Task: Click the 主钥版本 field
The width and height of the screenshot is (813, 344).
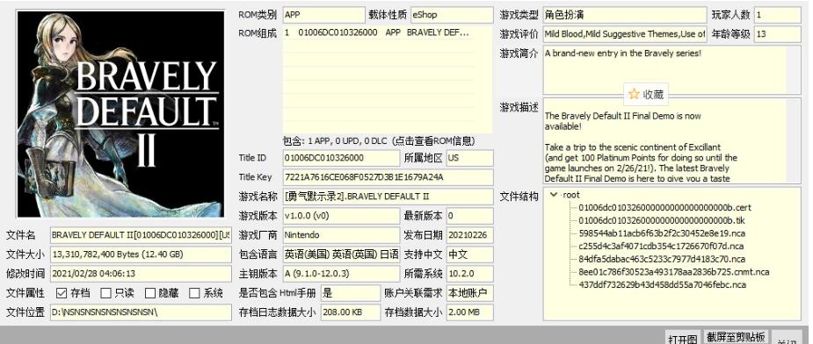Action: tap(341, 274)
